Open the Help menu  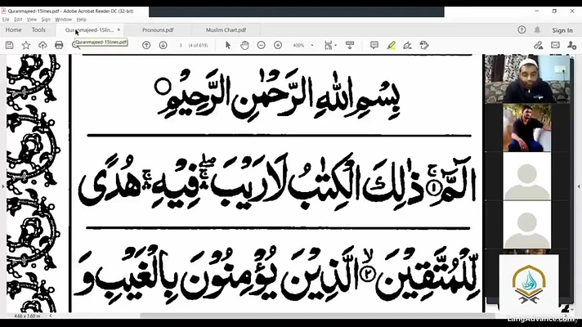tap(81, 20)
